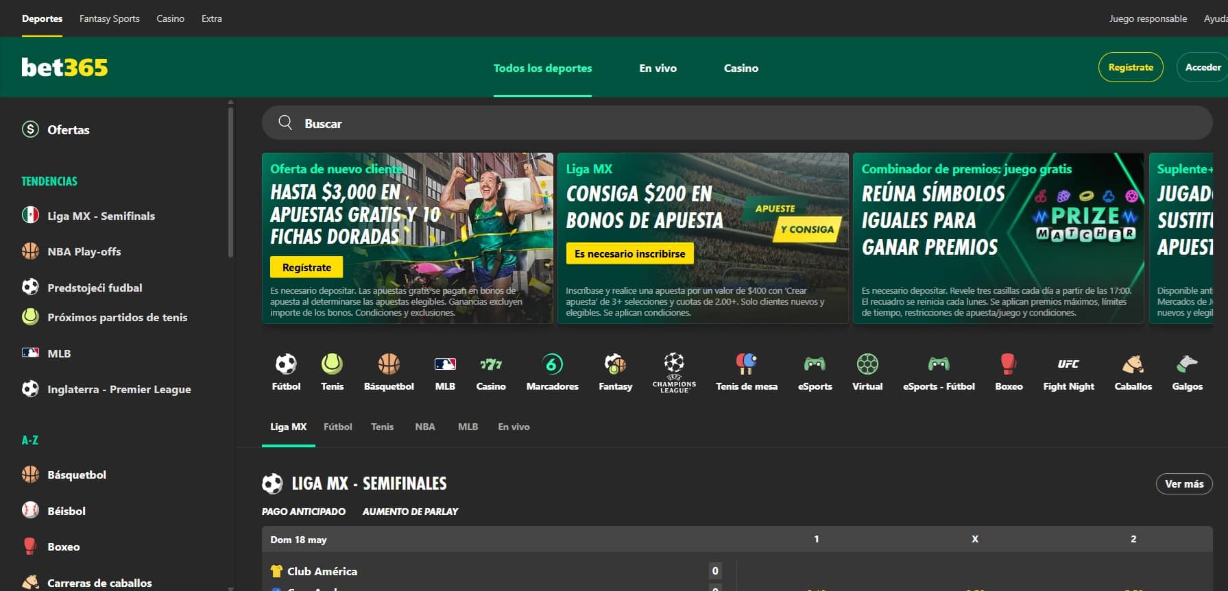
Task: Open Fantasy Sports in top menu
Action: 109,18
